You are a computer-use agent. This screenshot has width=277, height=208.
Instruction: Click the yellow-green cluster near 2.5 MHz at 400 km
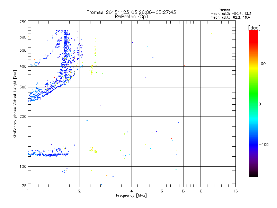91,70
